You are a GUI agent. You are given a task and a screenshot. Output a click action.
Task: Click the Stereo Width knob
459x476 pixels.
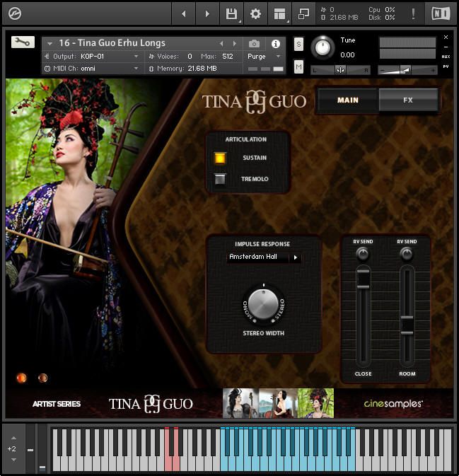264,304
